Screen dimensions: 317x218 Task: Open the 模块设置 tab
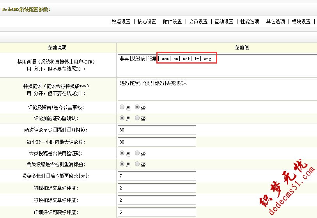pyautogui.click(x=301, y=21)
